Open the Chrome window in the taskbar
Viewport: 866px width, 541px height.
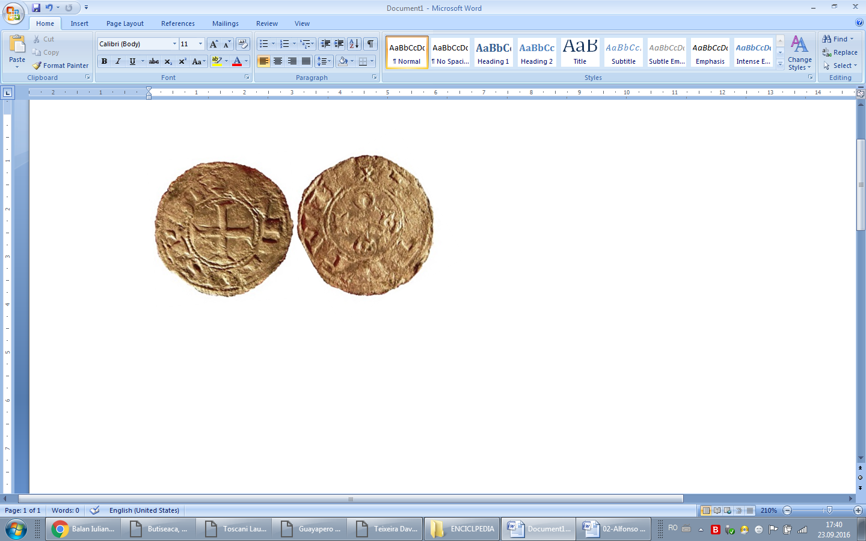83,529
